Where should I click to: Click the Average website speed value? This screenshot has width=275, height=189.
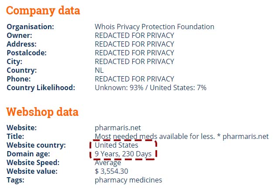click(x=108, y=163)
